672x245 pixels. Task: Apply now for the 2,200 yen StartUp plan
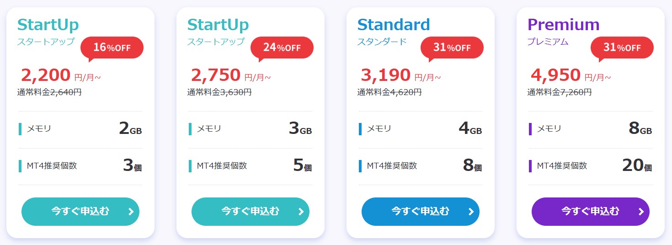80,212
